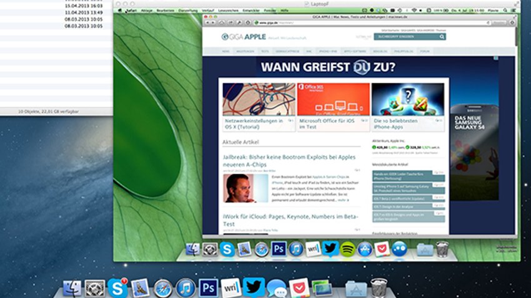Viewport: 531px width, 298px height.
Task: Open Screen Sharing icon in the local dock
Action: tap(322, 289)
